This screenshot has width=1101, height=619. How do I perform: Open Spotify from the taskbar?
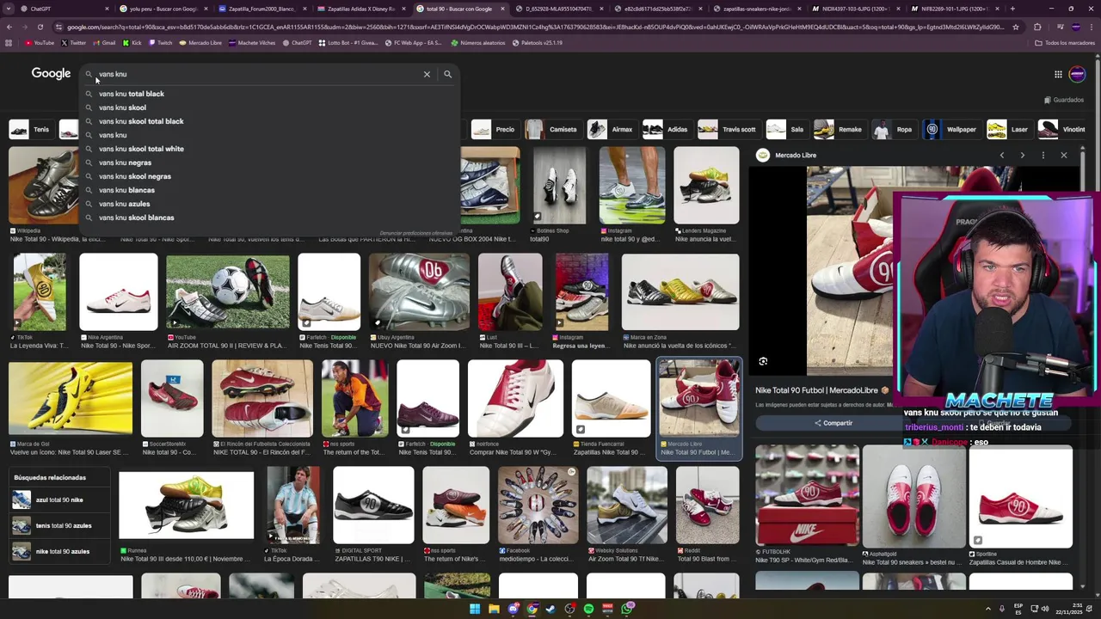click(588, 609)
